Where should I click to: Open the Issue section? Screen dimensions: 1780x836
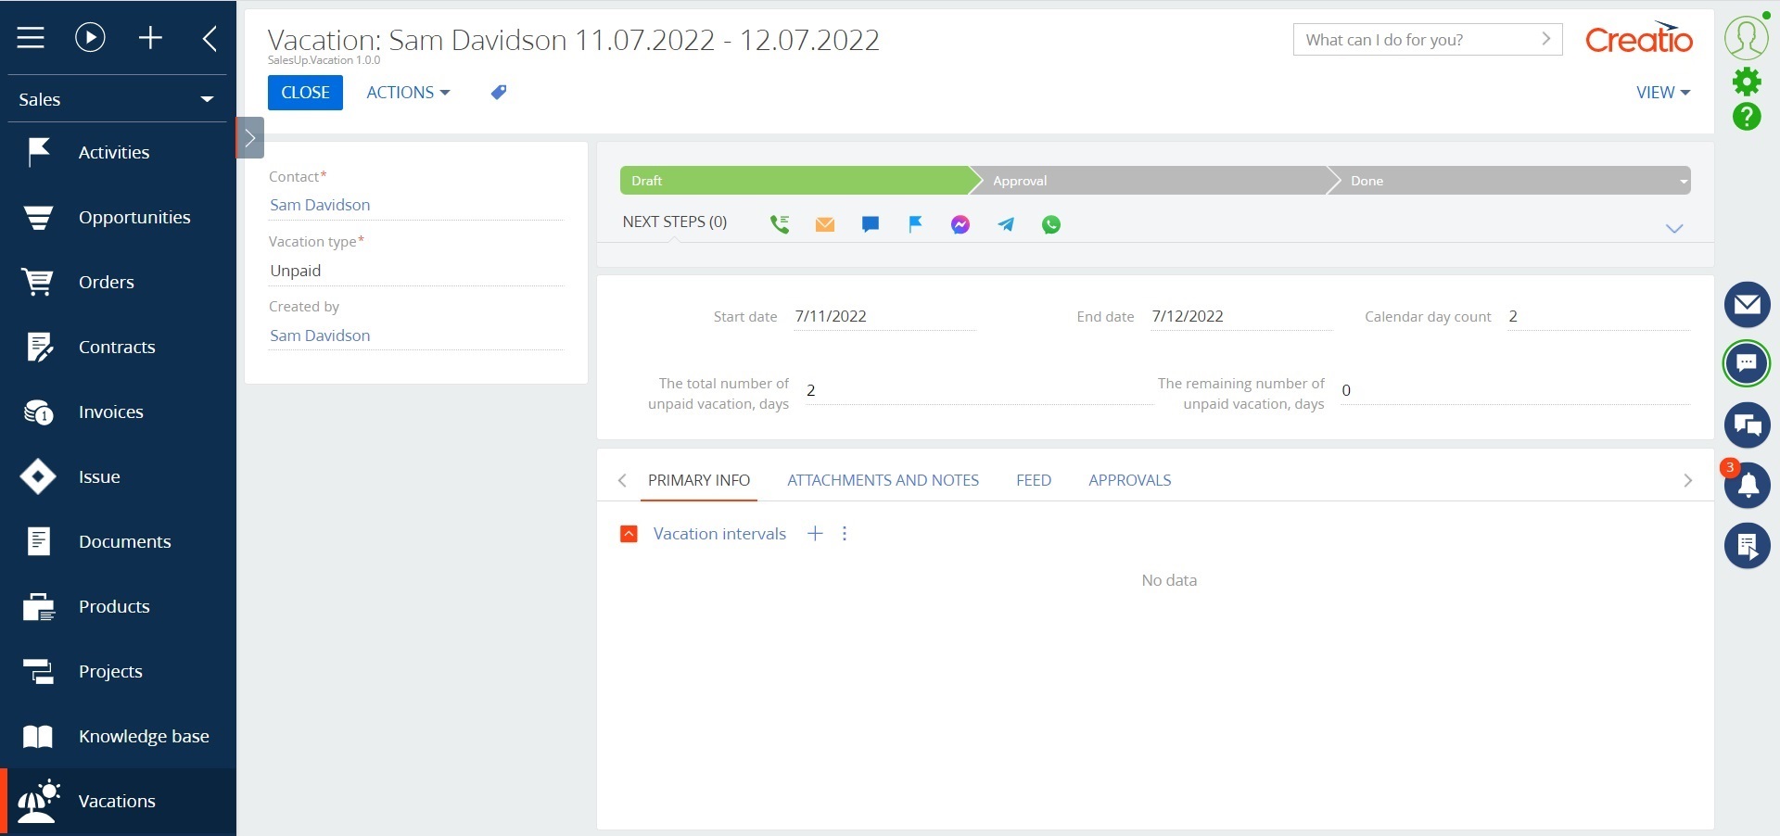click(x=118, y=476)
